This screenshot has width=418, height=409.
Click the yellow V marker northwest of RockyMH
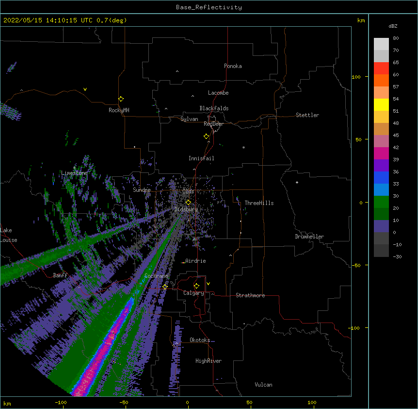coord(85,89)
